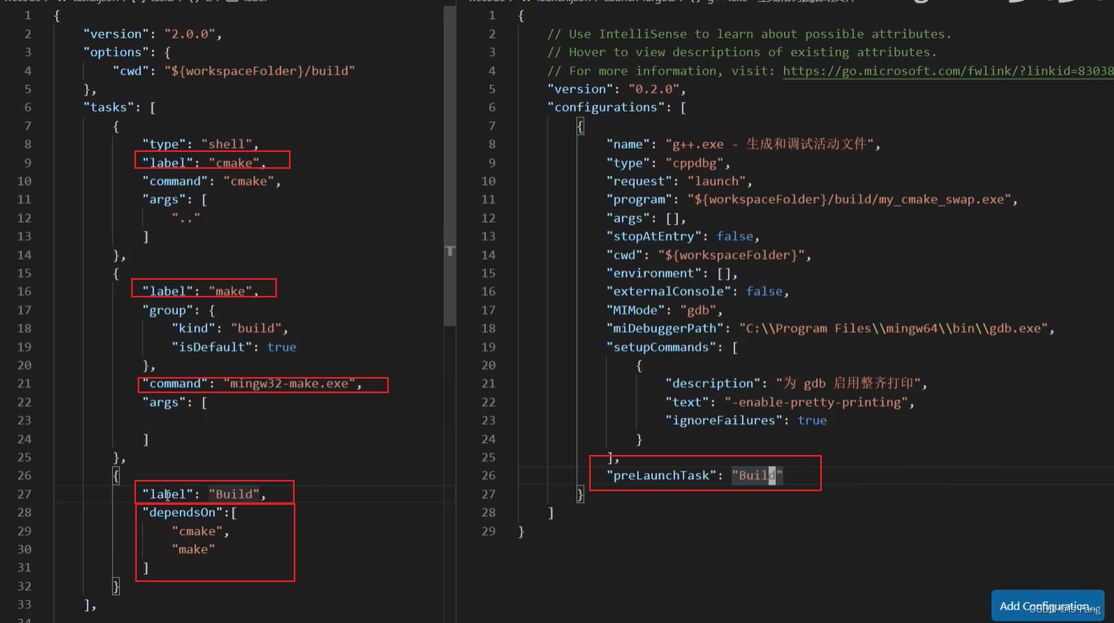Click the "externalConsole": false line
This screenshot has height=623, width=1114.
click(697, 292)
